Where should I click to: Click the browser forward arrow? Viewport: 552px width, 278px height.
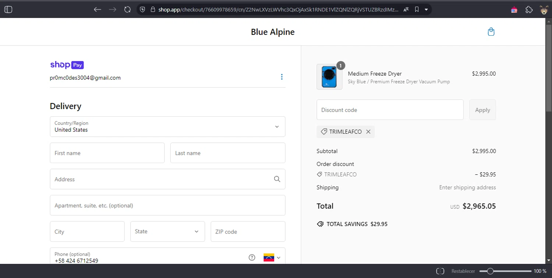113,10
